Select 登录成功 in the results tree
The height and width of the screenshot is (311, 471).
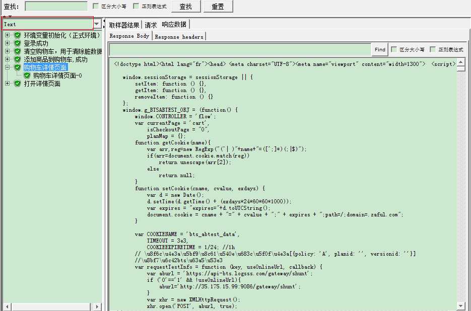[x=36, y=43]
